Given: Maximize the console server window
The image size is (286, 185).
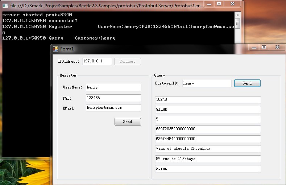Looking at the screenshot, I should click(219, 4).
